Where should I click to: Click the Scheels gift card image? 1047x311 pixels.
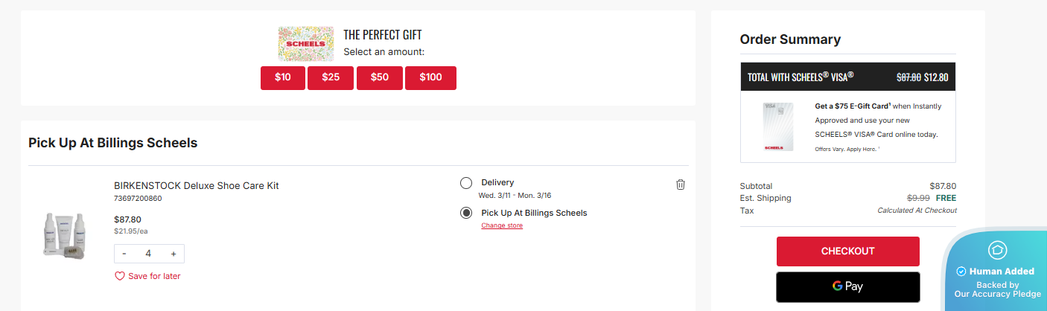(x=305, y=45)
